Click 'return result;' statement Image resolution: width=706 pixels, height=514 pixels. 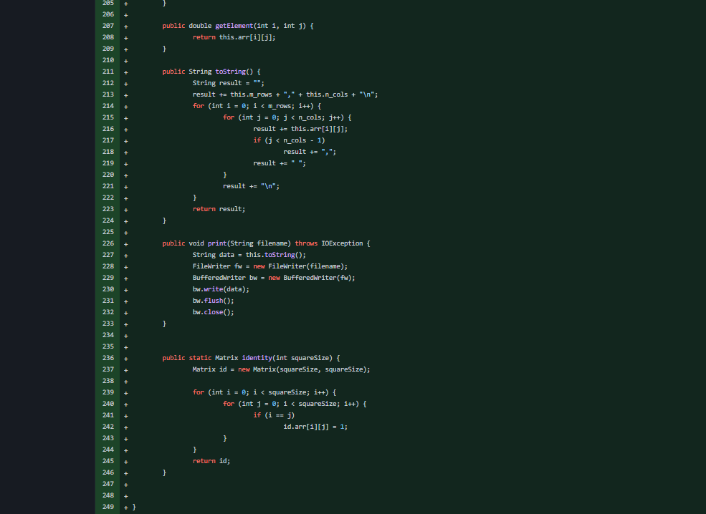point(219,209)
